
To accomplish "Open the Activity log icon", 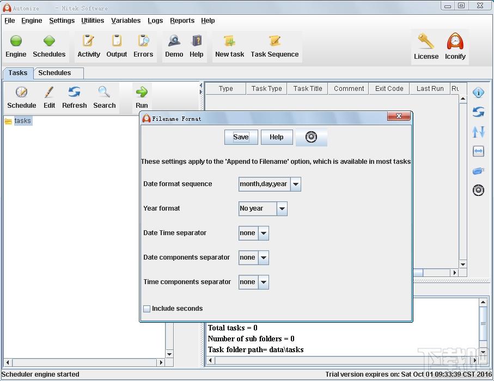I will click(x=88, y=41).
